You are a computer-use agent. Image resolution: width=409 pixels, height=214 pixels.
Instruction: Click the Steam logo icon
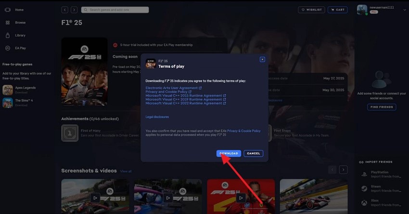pos(364,189)
